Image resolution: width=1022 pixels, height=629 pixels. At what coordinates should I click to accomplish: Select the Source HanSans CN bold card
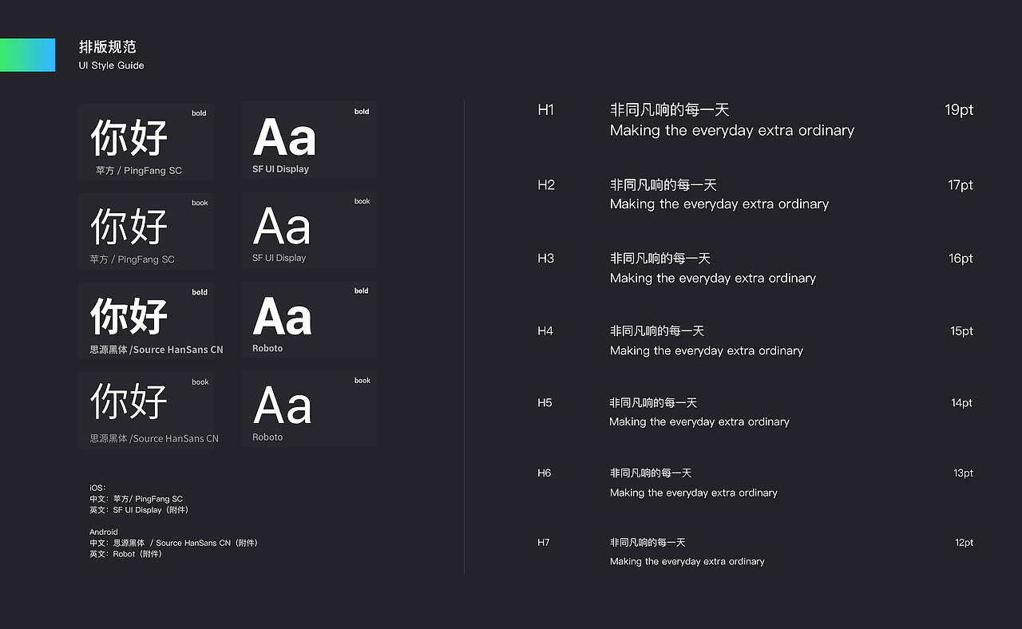(x=146, y=320)
